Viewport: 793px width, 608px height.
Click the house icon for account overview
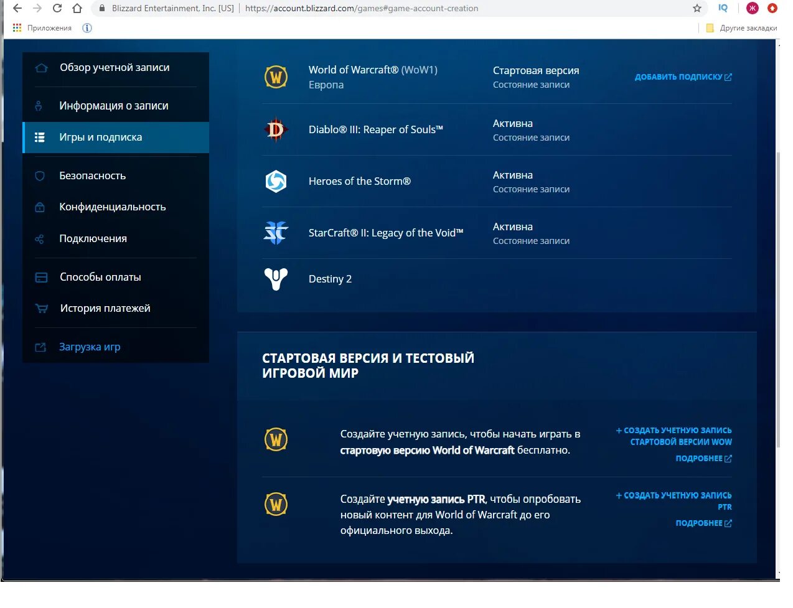pyautogui.click(x=41, y=68)
